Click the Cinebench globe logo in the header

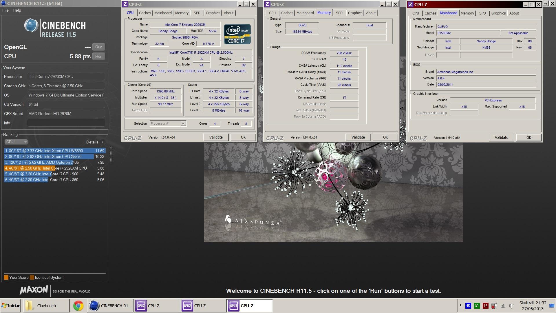point(31,26)
